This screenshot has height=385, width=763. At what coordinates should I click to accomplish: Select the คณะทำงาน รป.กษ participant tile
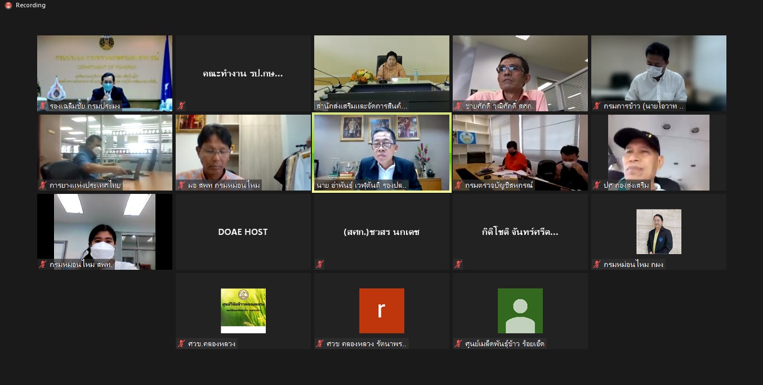click(x=243, y=73)
